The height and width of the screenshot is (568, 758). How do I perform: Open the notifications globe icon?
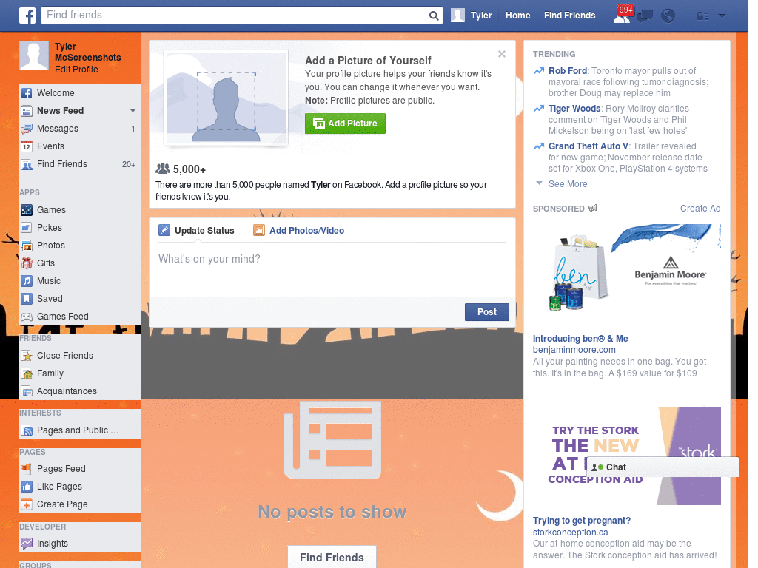click(x=668, y=16)
